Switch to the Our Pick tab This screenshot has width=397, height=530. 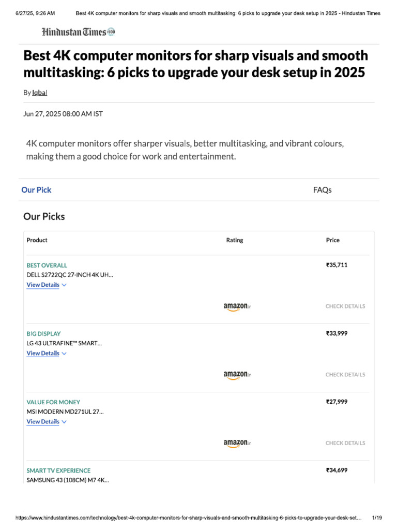coord(36,190)
